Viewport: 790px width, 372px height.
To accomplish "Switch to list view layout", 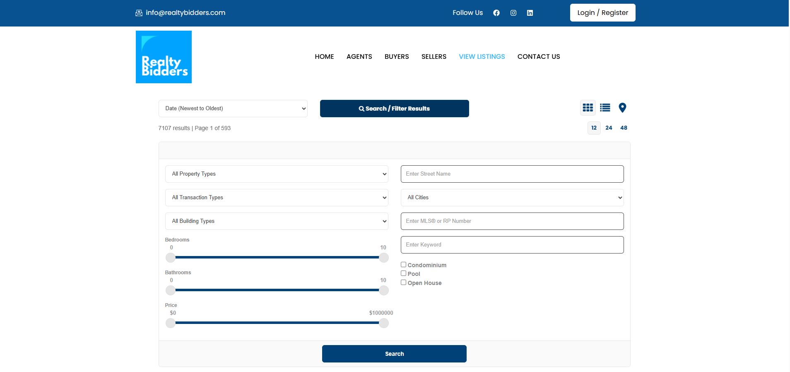I will coord(605,108).
